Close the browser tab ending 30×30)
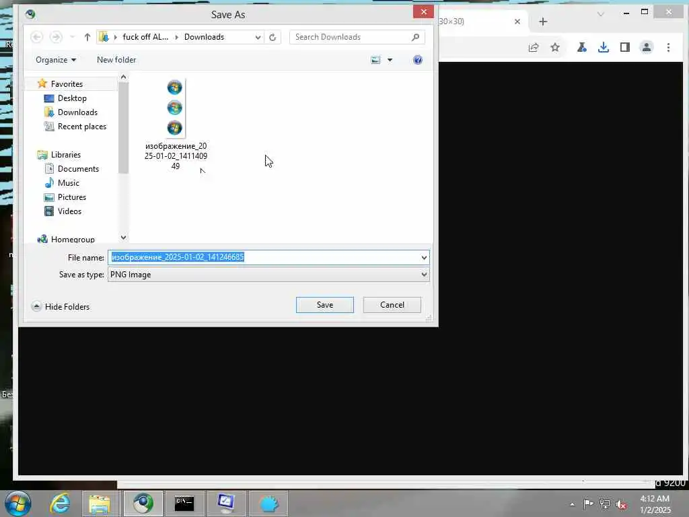This screenshot has width=689, height=517. point(517,21)
